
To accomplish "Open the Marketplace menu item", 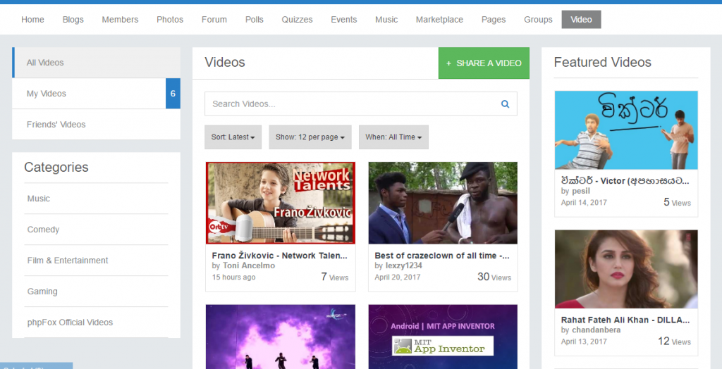I will pos(440,19).
